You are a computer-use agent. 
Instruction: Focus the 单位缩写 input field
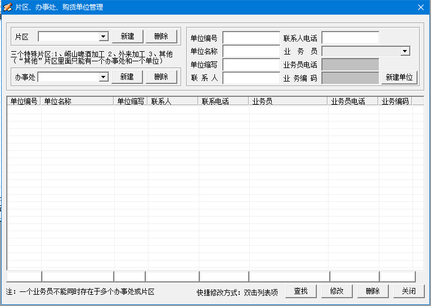point(252,65)
